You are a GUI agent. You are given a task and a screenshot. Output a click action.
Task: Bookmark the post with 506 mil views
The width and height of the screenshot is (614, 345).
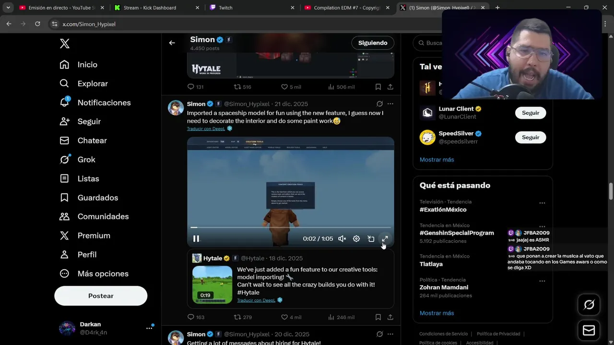point(378,87)
